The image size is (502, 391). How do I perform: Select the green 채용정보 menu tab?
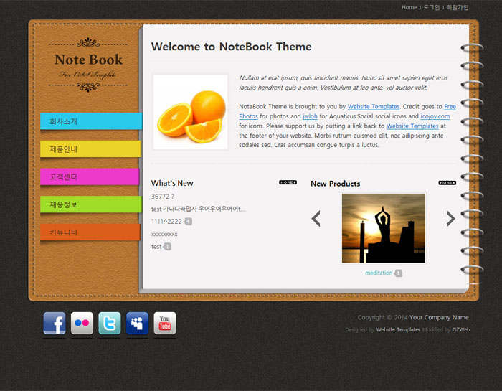(90, 204)
